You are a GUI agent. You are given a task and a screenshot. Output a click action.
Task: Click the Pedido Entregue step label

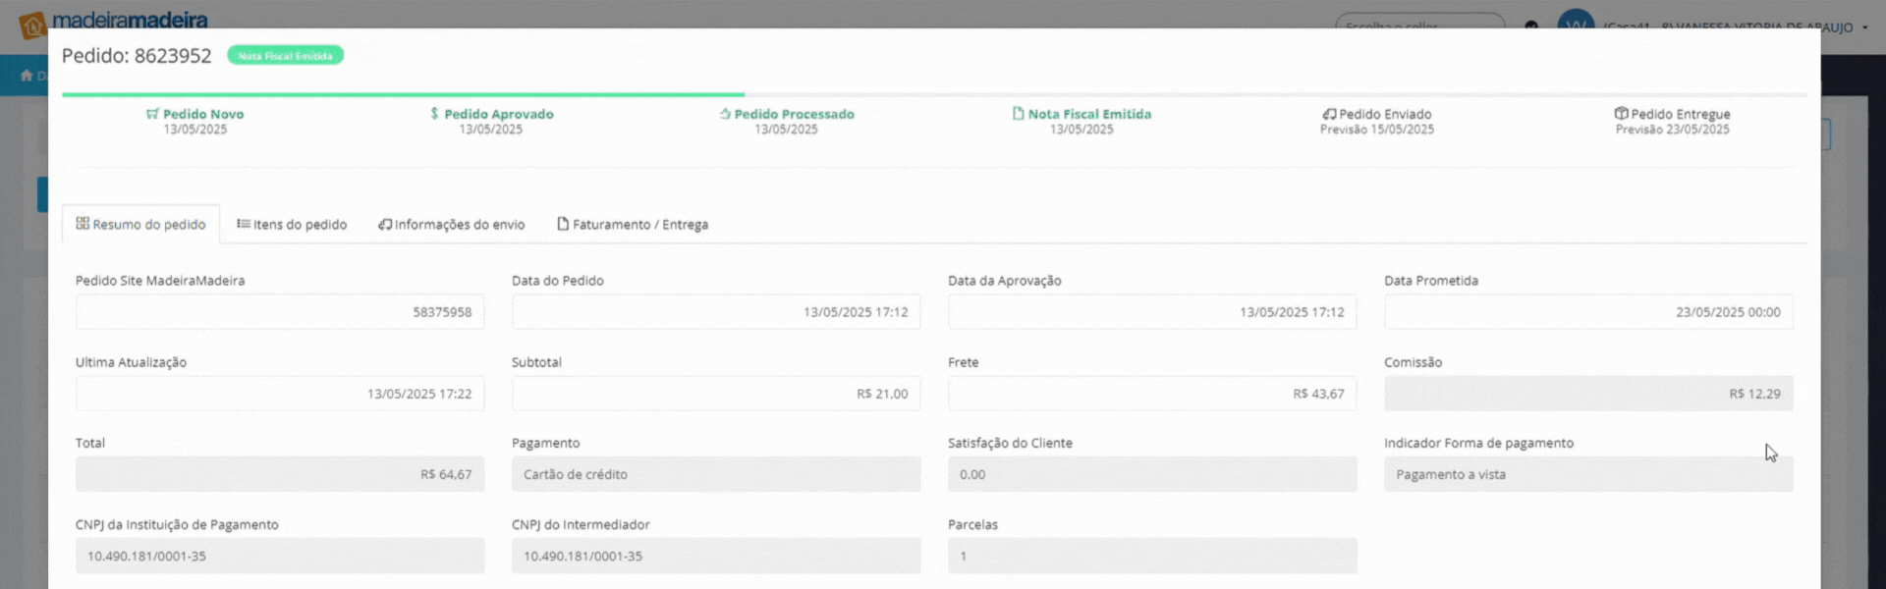(1681, 114)
